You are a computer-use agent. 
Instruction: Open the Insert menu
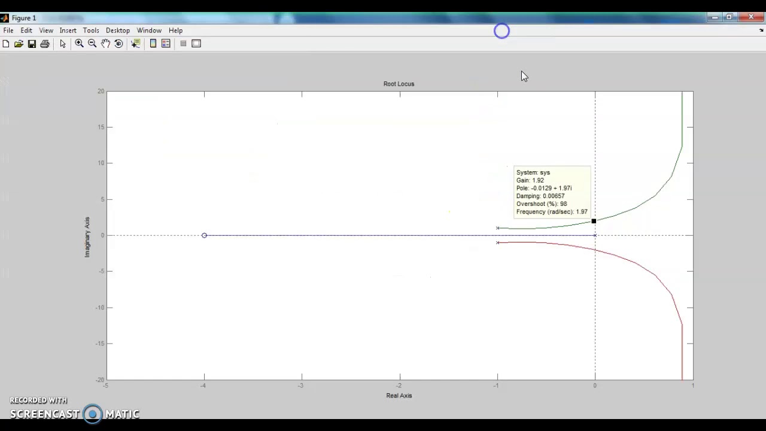pos(68,31)
